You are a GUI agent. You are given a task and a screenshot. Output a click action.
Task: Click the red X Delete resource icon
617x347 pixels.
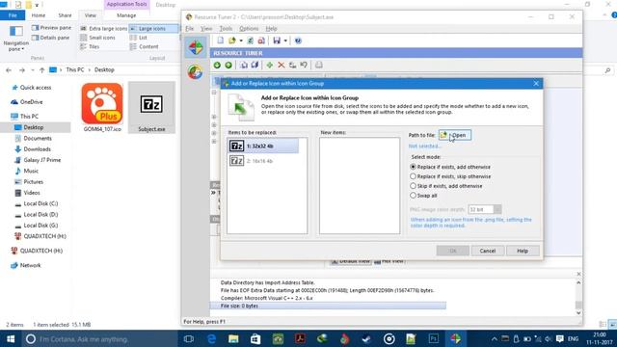[281, 65]
